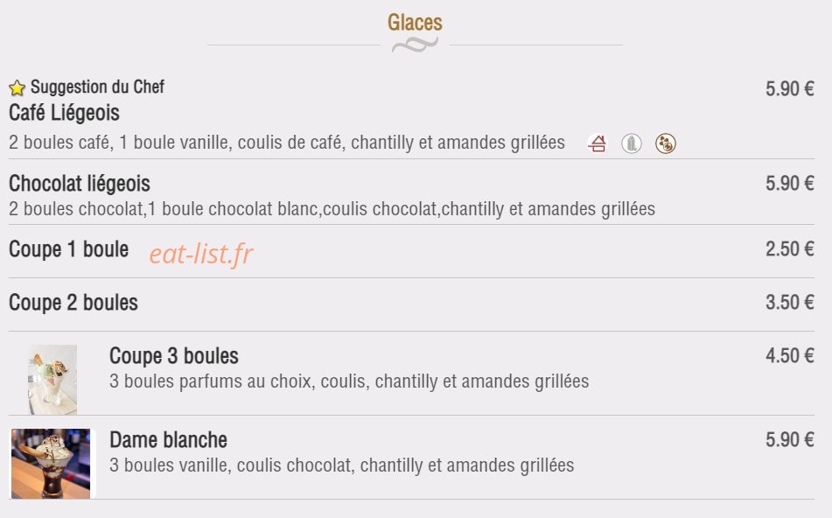832x518 pixels.
Task: Select the Coupe 1 boule item
Action: click(x=68, y=249)
